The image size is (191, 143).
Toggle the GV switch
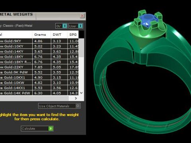pos(61,26)
